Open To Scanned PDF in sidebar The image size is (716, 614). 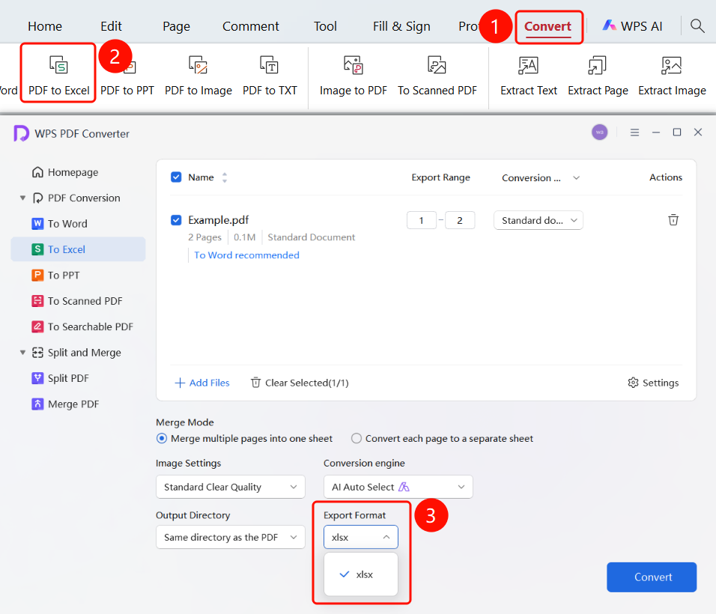(76, 301)
